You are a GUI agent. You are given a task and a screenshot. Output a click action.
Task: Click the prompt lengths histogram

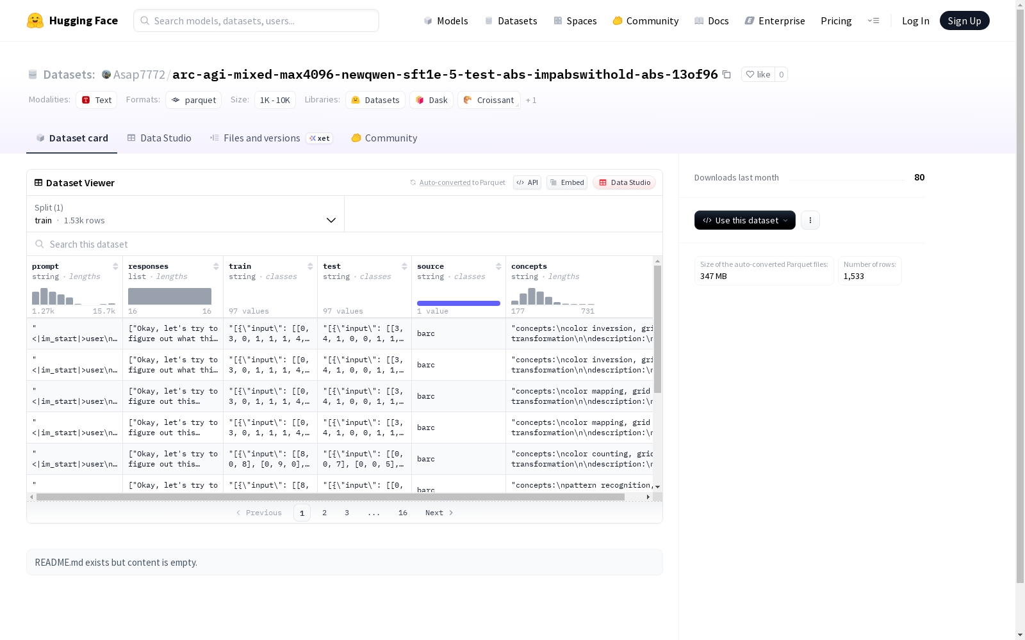tap(74, 296)
